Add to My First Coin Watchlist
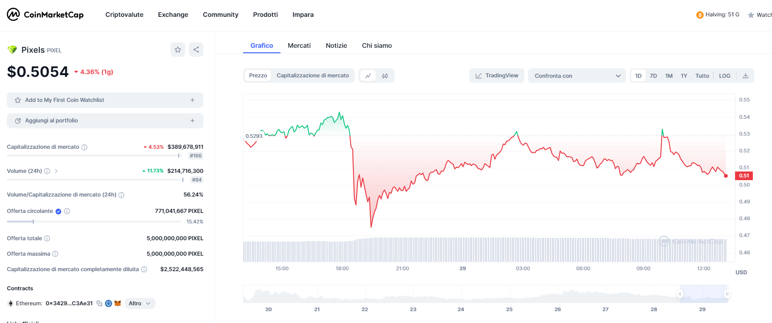Image resolution: width=772 pixels, height=323 pixels. (105, 100)
